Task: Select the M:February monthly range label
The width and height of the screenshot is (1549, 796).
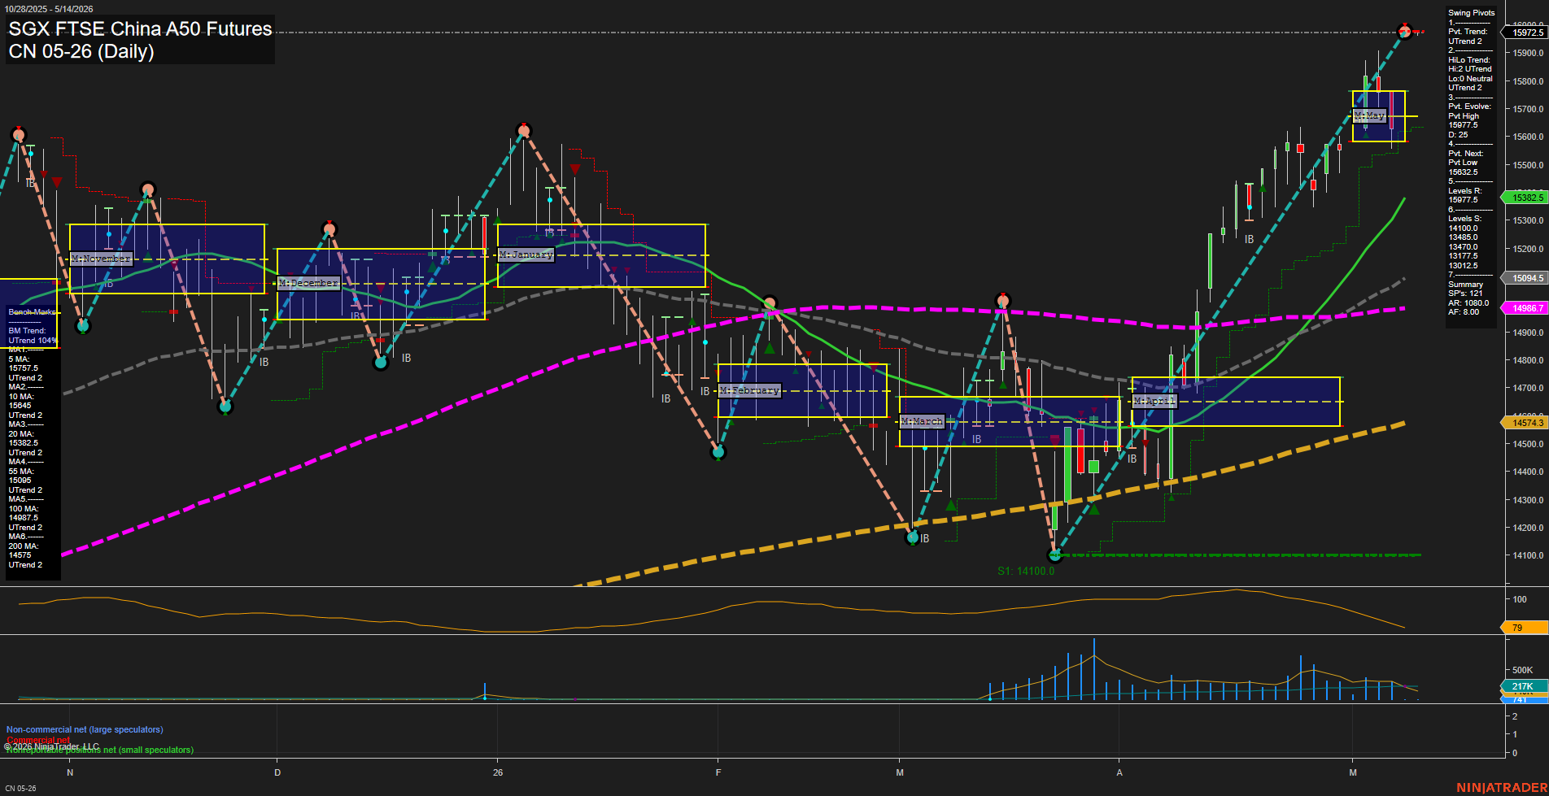Action: 749,390
